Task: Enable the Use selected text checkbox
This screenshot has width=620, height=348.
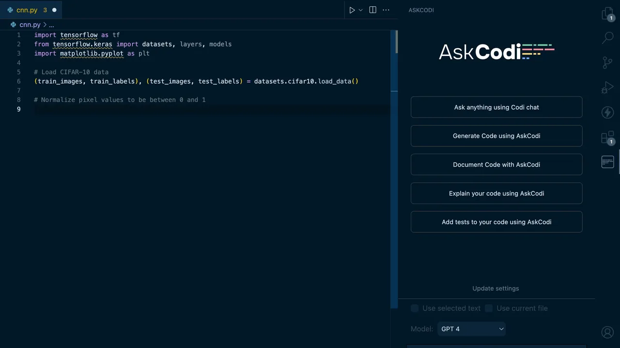Action: pyautogui.click(x=415, y=308)
